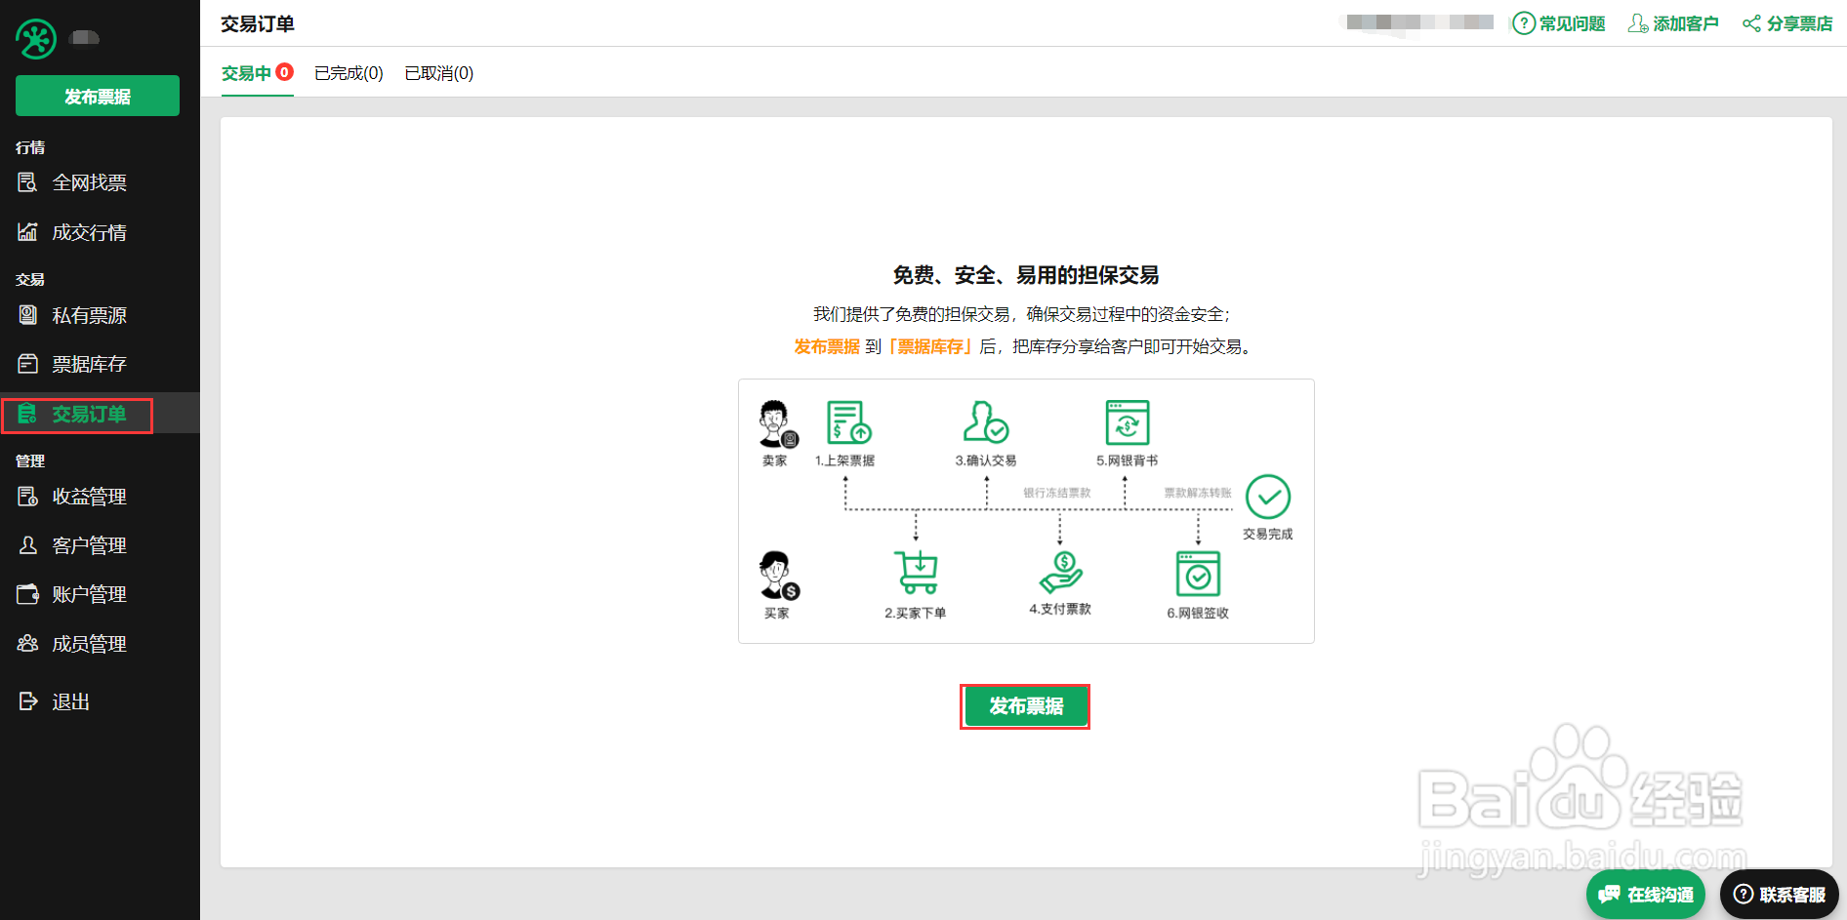Screen dimensions: 1847x920
Task: Click the orange 发布票据 text link
Action: click(827, 346)
